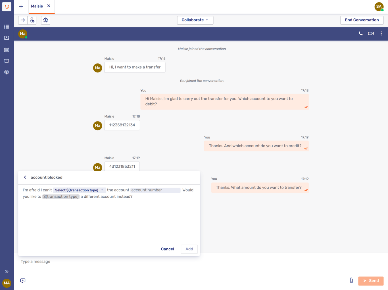Click the End Conversation button
Image resolution: width=388 pixels, height=290 pixels.
point(362,20)
